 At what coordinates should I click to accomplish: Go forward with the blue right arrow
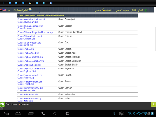pyautogui.click(x=16, y=3)
